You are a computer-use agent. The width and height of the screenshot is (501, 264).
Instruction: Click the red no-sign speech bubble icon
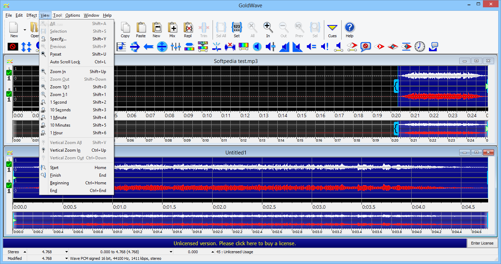click(x=365, y=47)
